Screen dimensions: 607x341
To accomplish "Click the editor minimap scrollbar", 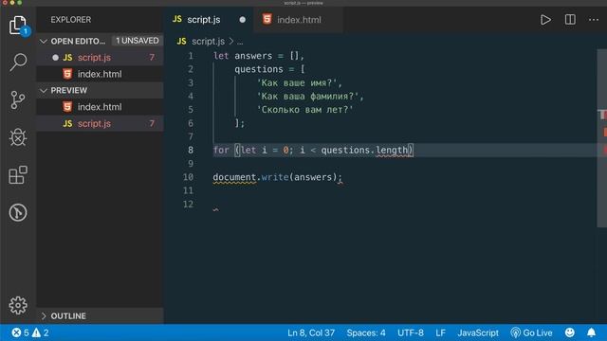I will [x=601, y=138].
